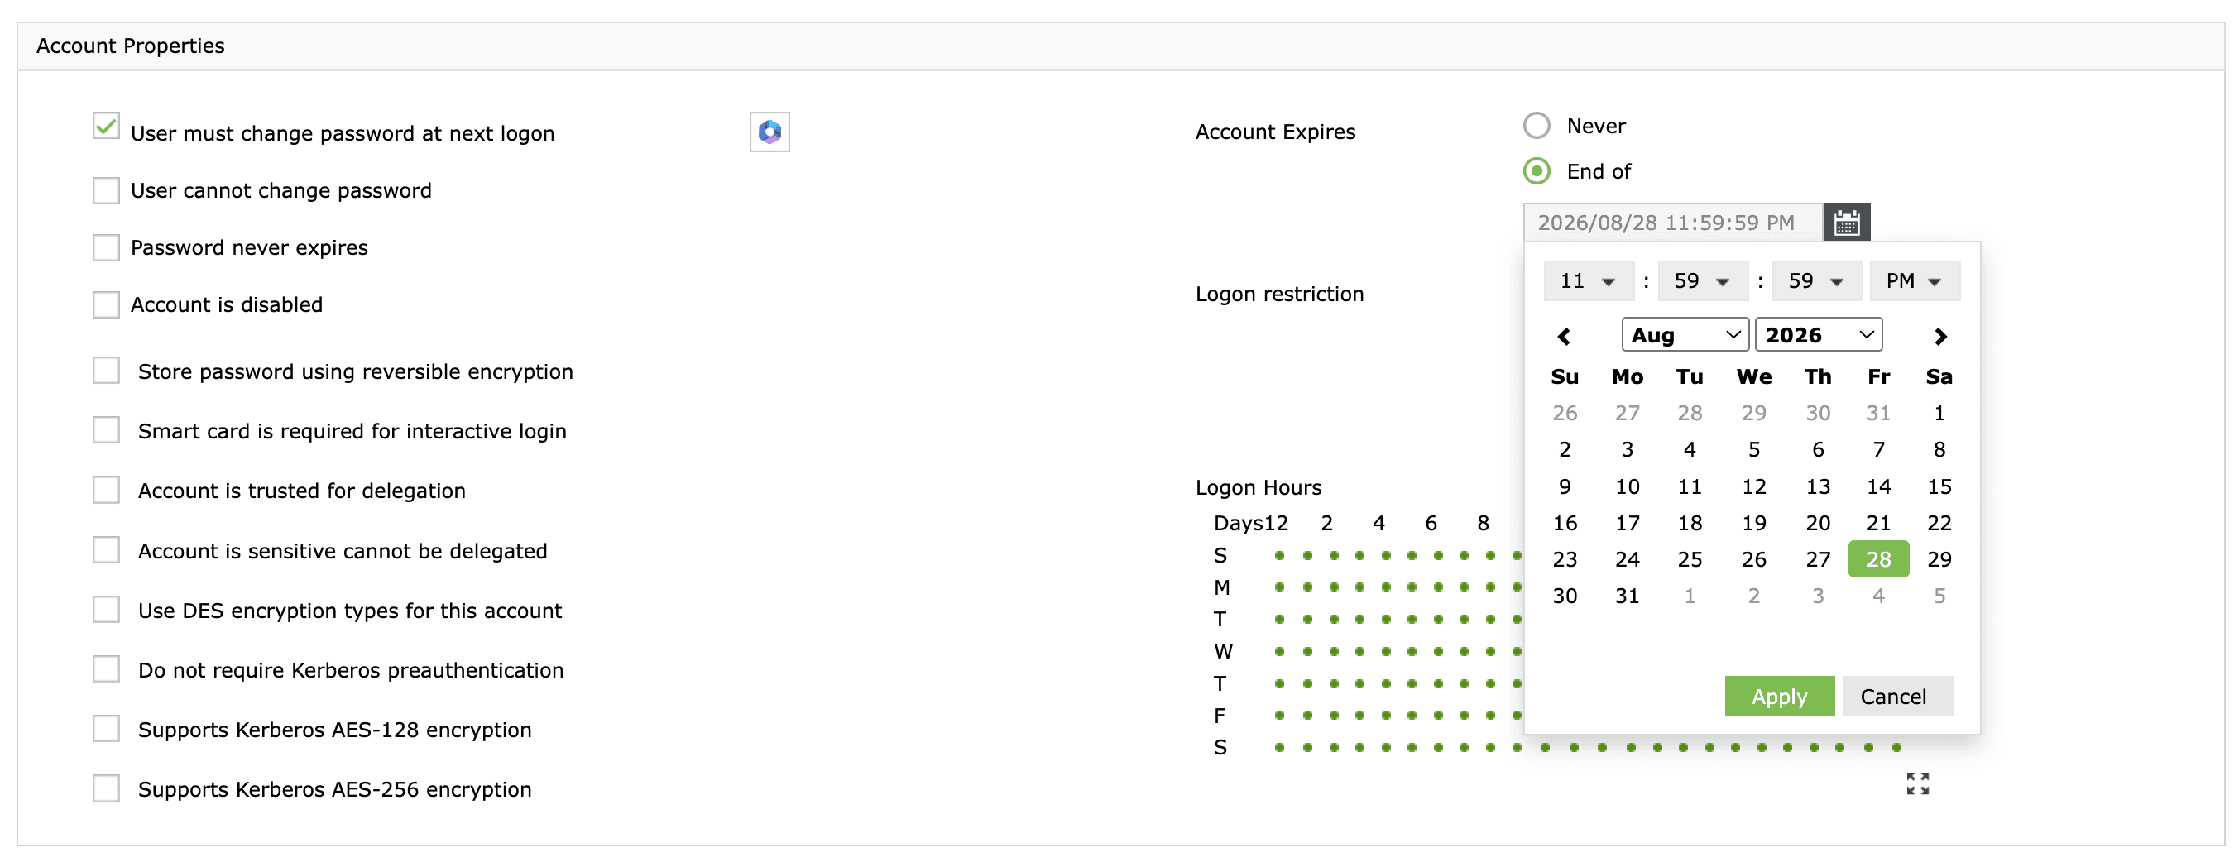Enable Supports Kerberos AES-256 encryption
The width and height of the screenshot is (2239, 867).
point(106,788)
